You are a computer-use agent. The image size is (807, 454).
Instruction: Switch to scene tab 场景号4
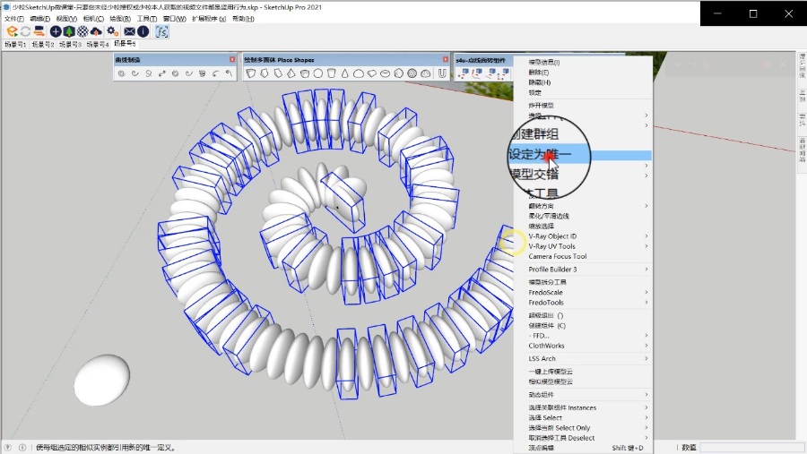(x=97, y=45)
